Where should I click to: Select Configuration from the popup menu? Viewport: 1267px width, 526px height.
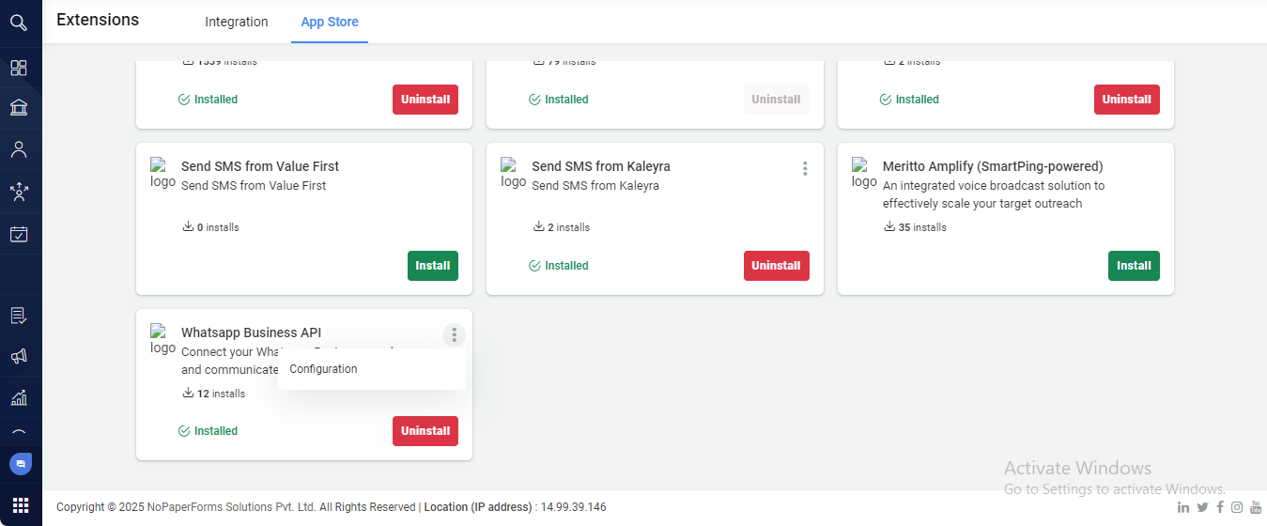324,369
